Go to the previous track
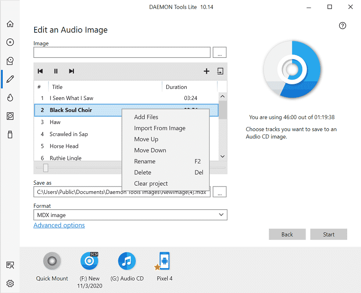The image size is (361, 293). tap(40, 71)
